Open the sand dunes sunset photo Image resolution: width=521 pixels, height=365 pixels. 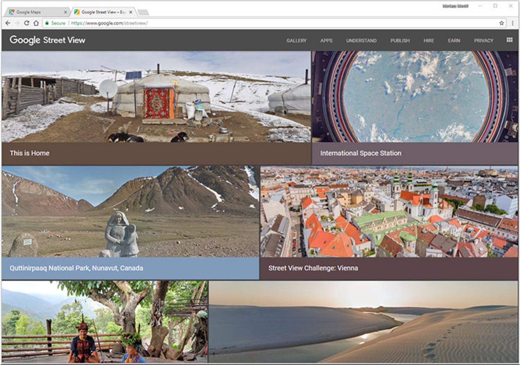(x=364, y=322)
